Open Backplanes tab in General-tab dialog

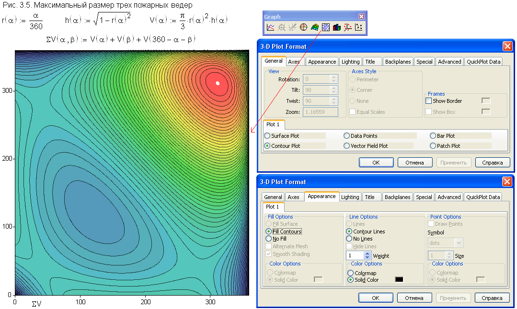pos(398,62)
